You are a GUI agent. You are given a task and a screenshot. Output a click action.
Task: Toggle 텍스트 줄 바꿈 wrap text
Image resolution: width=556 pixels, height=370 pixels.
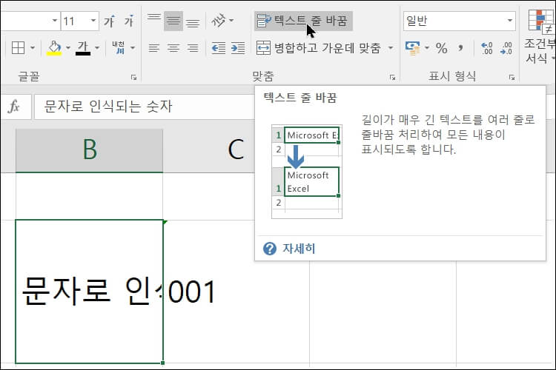(x=303, y=21)
